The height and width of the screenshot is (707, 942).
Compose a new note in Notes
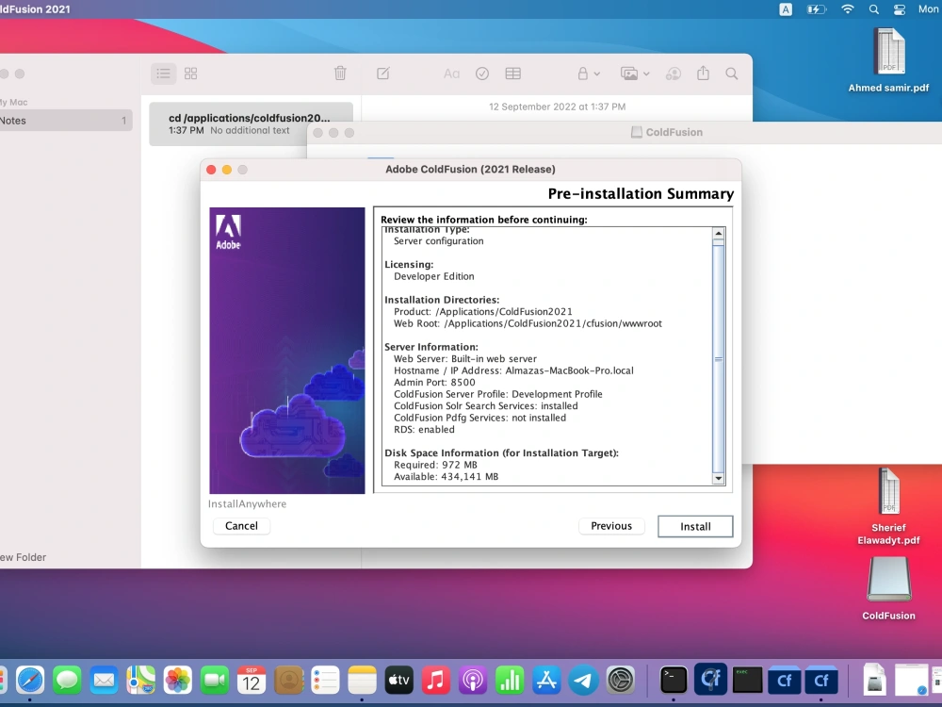click(x=383, y=74)
